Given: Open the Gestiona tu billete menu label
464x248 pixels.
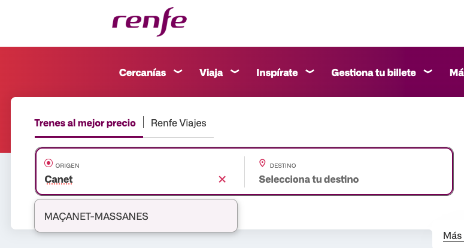Looking at the screenshot, I should click(x=374, y=72).
